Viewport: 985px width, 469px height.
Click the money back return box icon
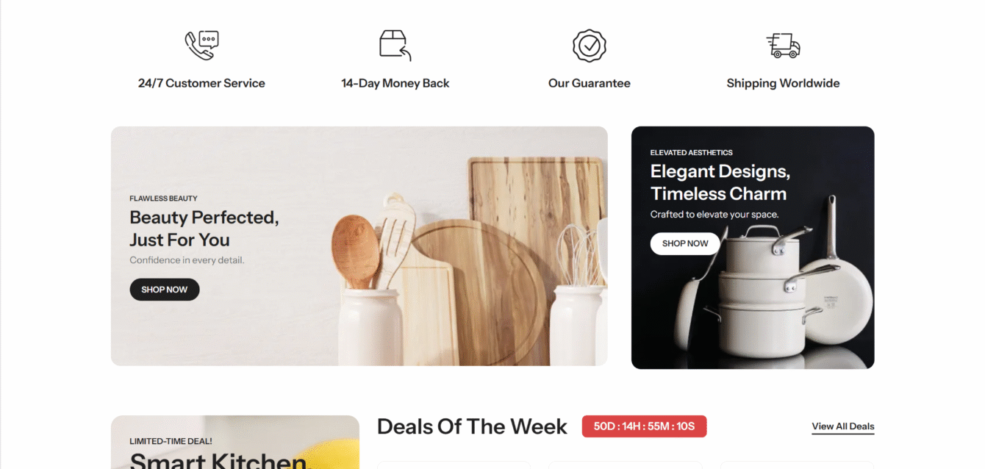click(395, 46)
